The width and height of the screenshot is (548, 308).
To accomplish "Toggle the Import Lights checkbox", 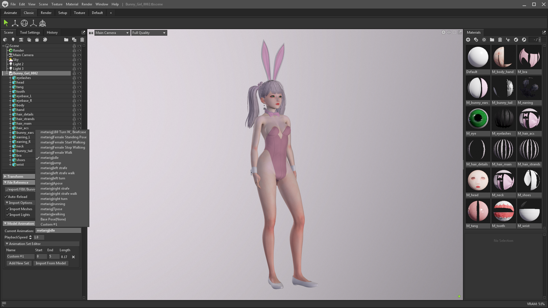I will [x=8, y=215].
